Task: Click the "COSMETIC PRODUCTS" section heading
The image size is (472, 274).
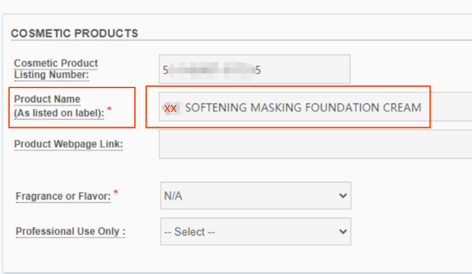Action: tap(74, 33)
